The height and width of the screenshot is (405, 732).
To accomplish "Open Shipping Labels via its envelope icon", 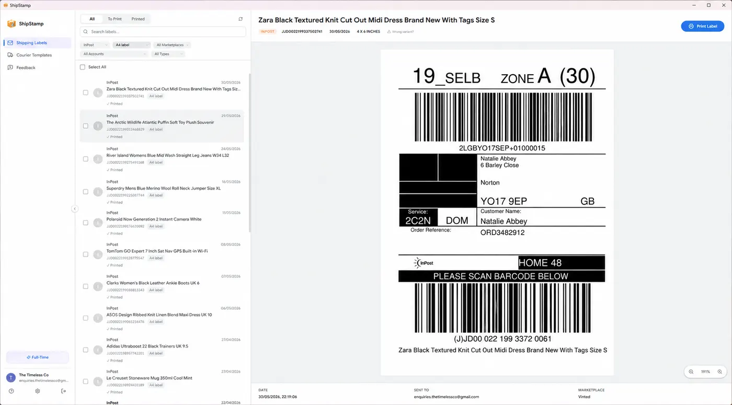I will [x=10, y=43].
